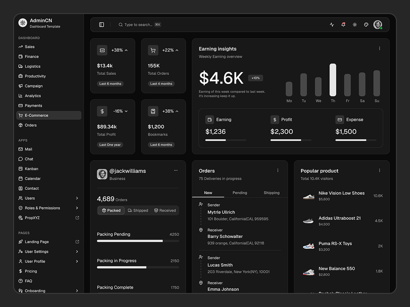Click the Earning wallet icon

coord(209,119)
